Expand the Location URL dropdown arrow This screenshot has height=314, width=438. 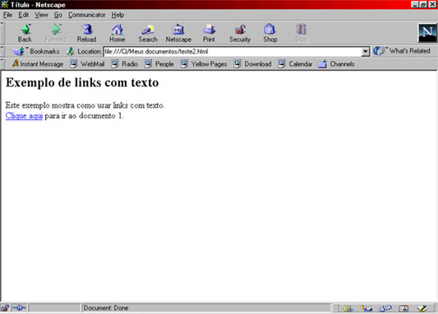tap(365, 52)
